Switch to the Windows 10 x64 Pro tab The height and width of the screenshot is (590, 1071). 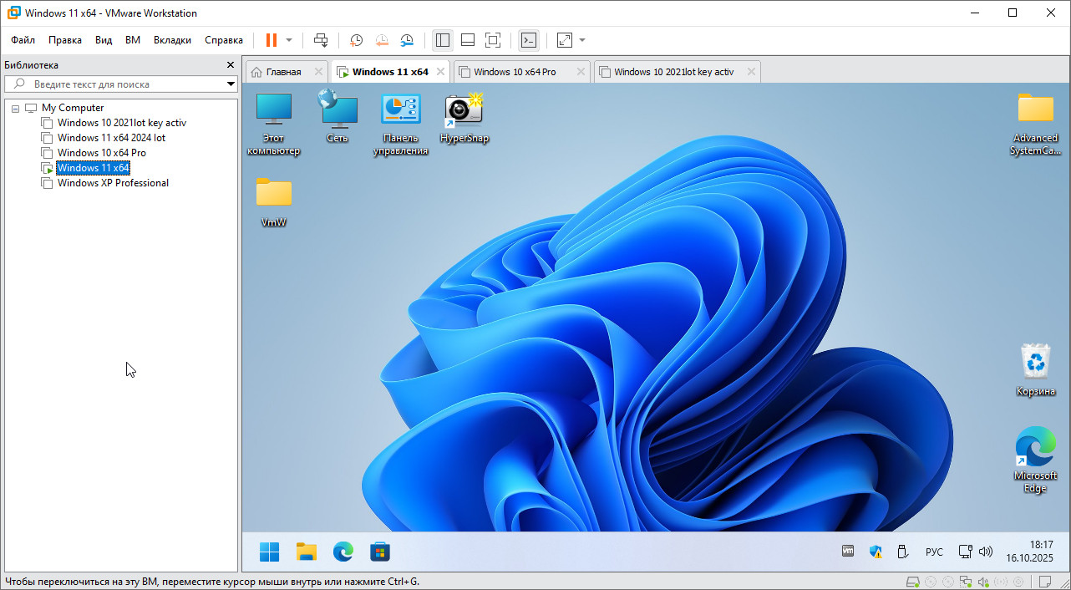515,72
